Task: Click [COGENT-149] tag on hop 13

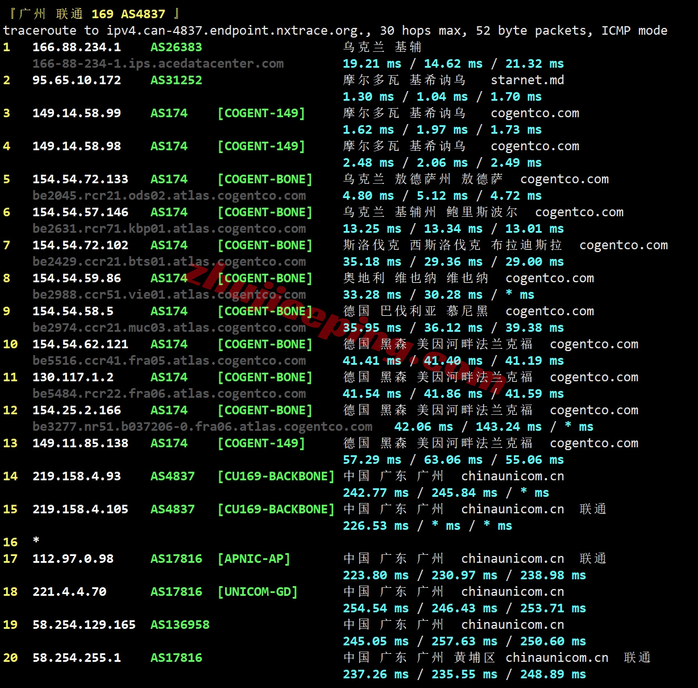Action: tap(261, 443)
